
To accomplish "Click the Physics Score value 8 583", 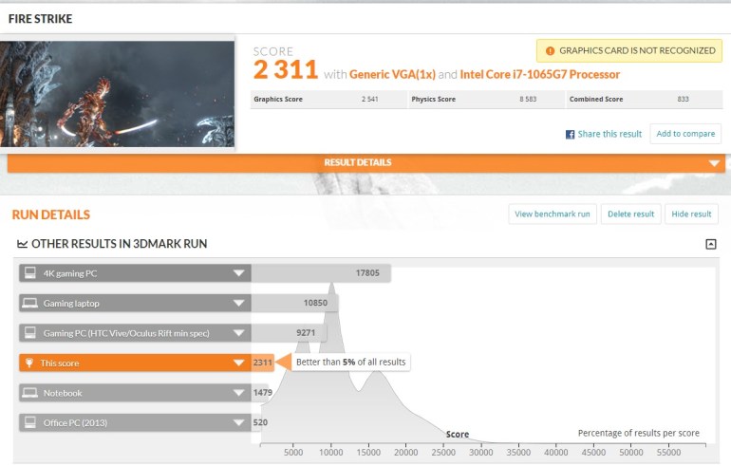I will click(x=528, y=100).
